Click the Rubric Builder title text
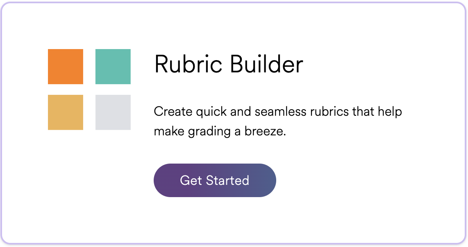The height and width of the screenshot is (247, 468). coord(228,64)
